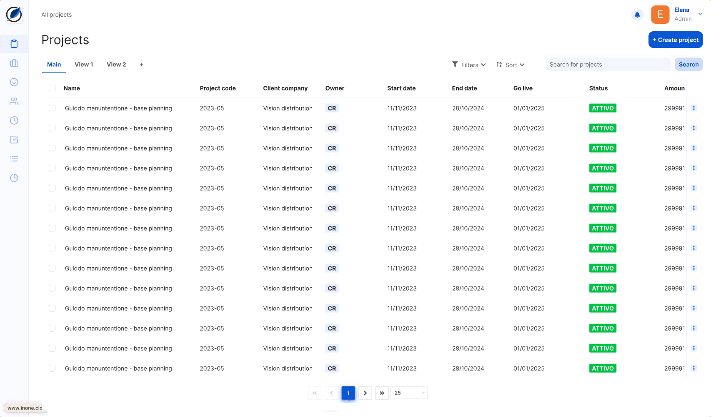Open the first row's three-dot actions menu
Image resolution: width=711 pixels, height=417 pixels.
point(694,108)
